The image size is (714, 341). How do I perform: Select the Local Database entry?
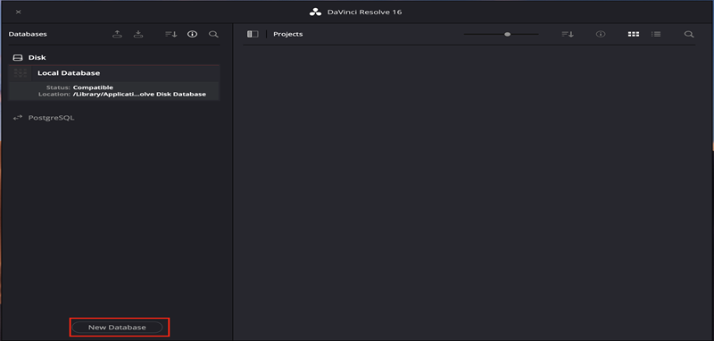114,73
